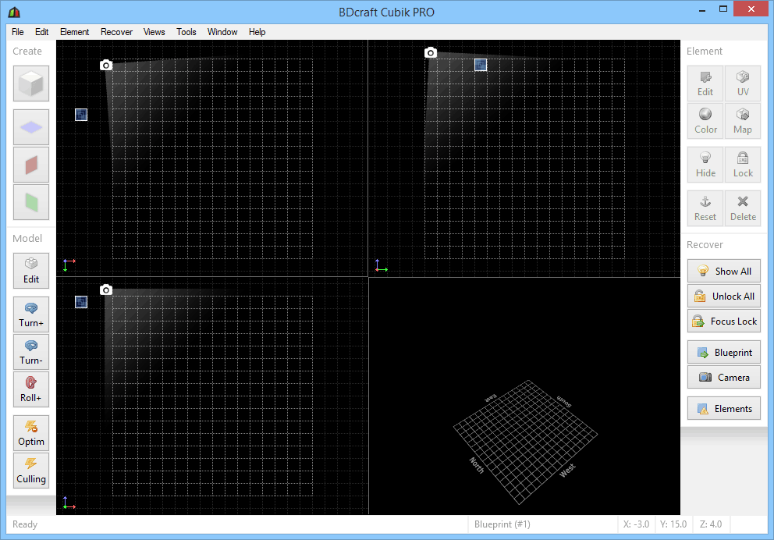The width and height of the screenshot is (774, 540).
Task: Click the Turn+ model rotation button
Action: click(x=31, y=314)
